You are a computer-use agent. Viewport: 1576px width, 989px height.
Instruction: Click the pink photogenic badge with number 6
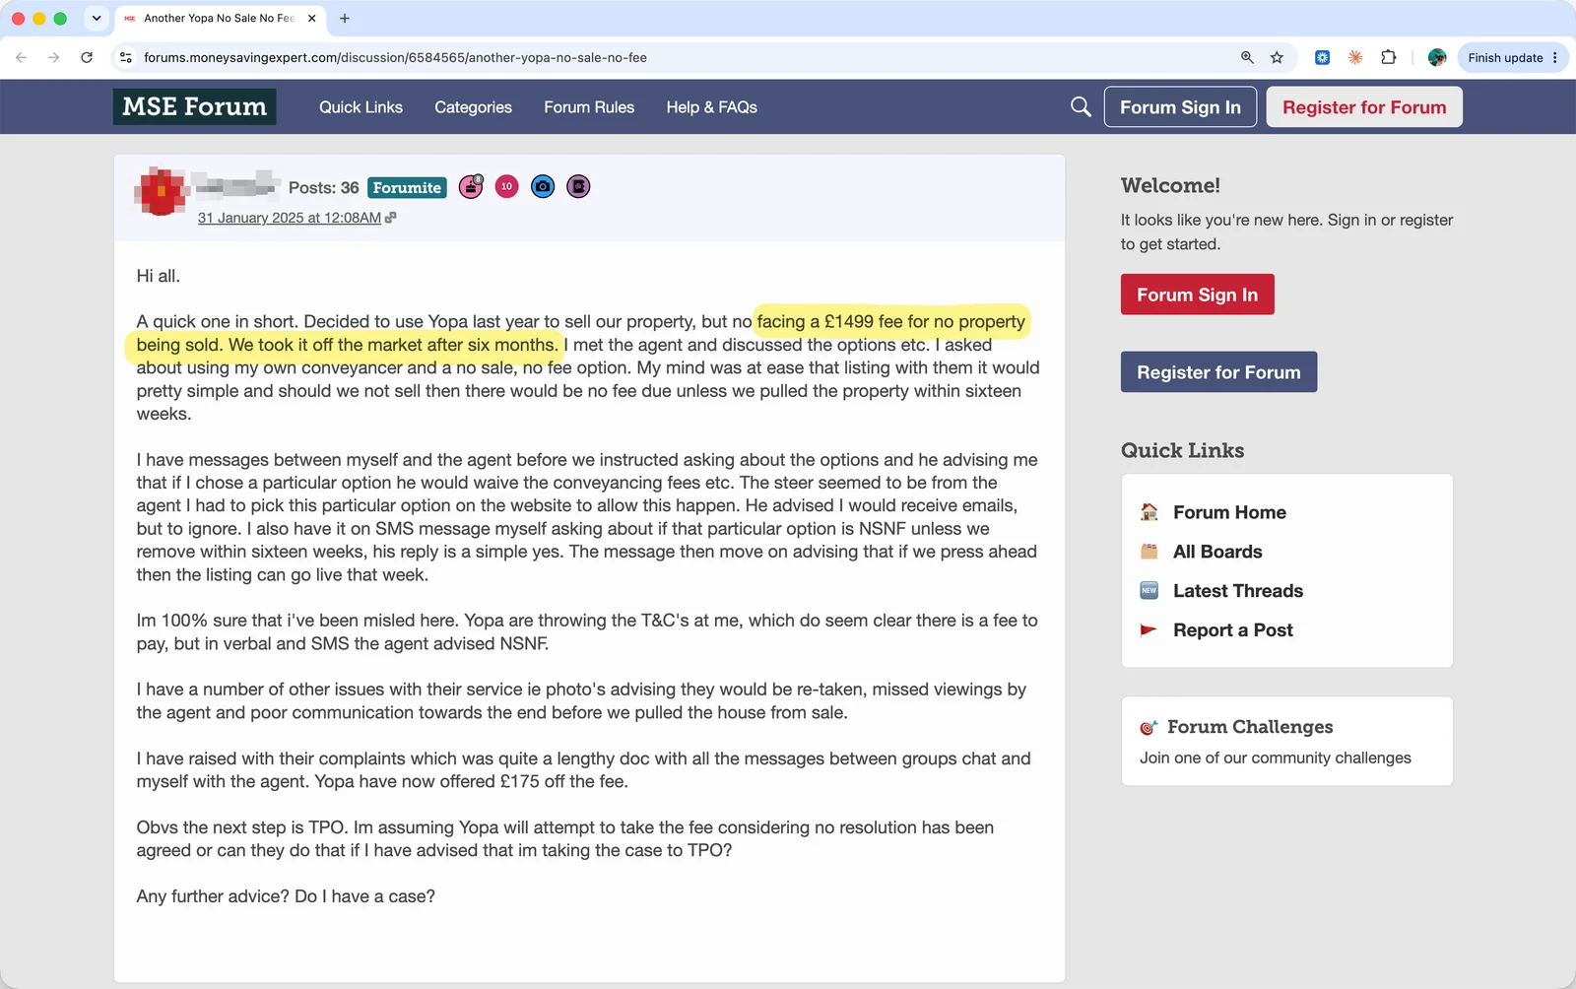[x=471, y=186]
